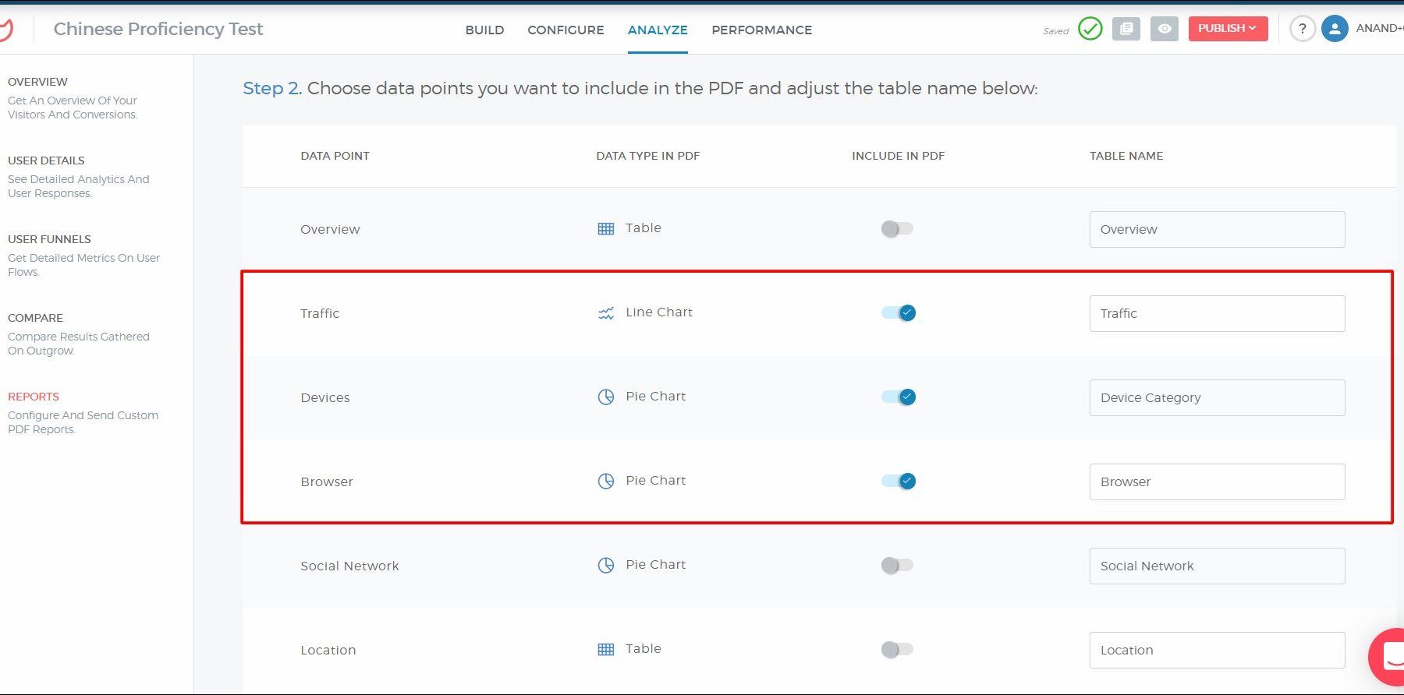This screenshot has height=695, width=1404.
Task: Click the green saved checkmark icon
Action: (x=1090, y=29)
